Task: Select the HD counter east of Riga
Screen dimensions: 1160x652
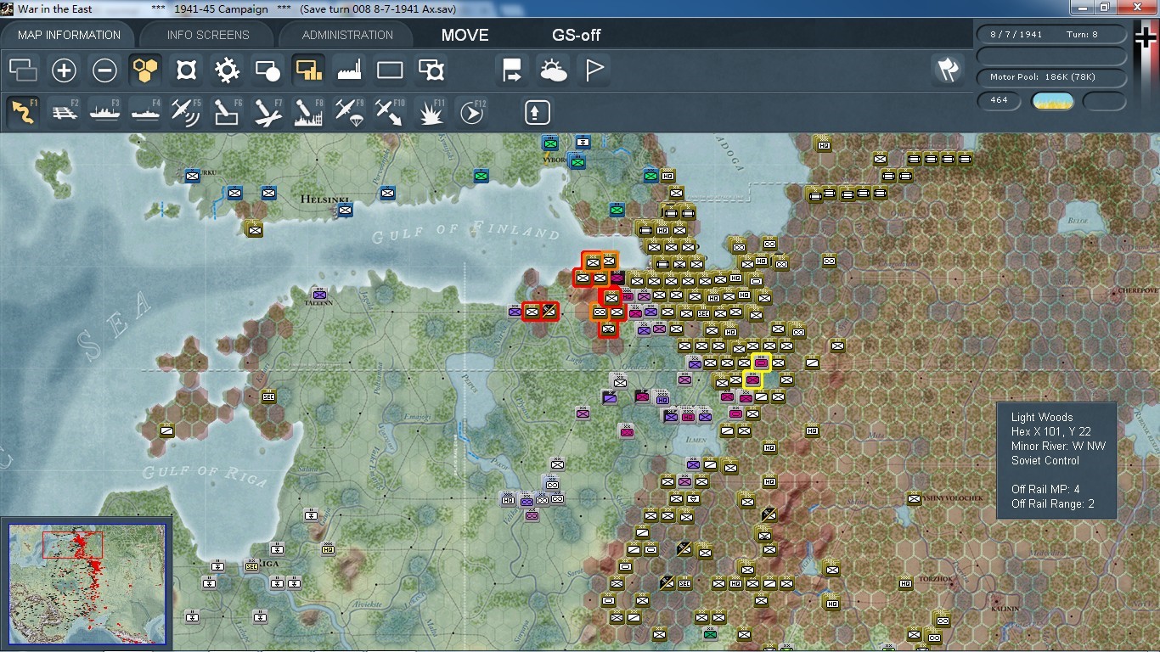Action: coord(328,549)
